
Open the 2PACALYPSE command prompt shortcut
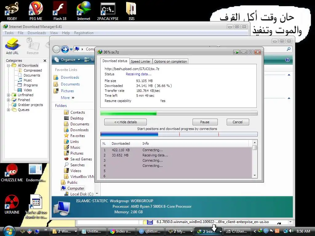pyautogui.click(x=108, y=11)
